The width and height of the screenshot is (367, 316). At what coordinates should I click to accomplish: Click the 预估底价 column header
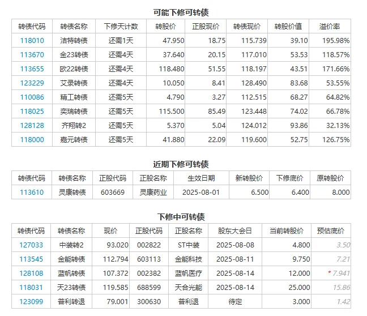click(331, 231)
